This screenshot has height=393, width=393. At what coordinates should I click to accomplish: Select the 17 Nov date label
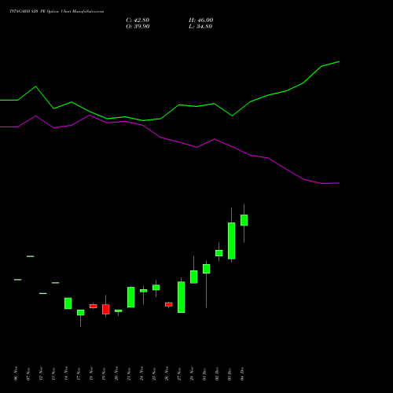pos(79,373)
